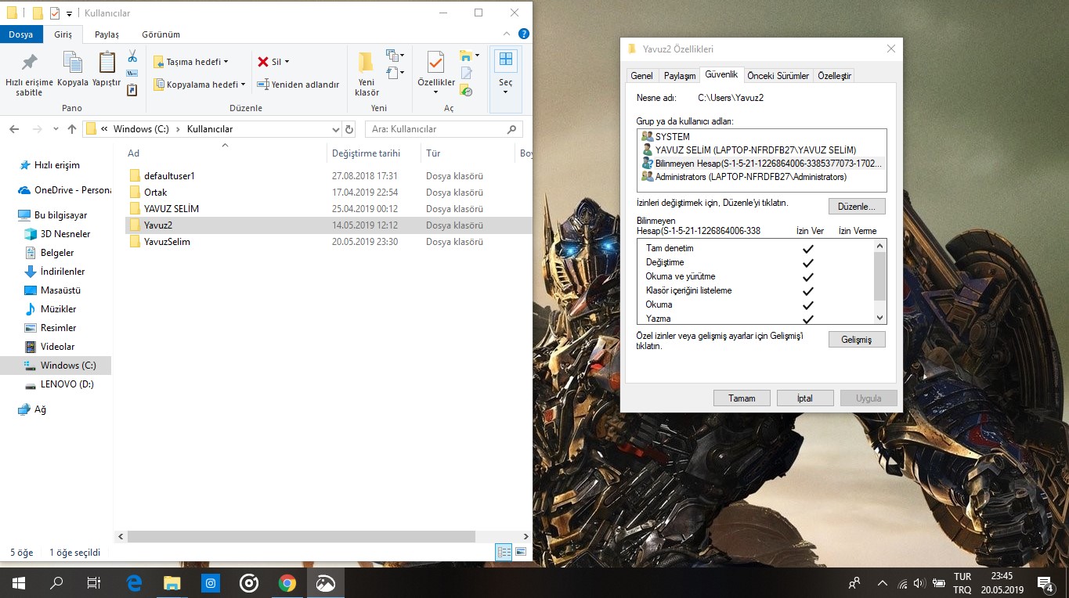
Task: Launch Google Chrome from taskbar
Action: point(287,583)
